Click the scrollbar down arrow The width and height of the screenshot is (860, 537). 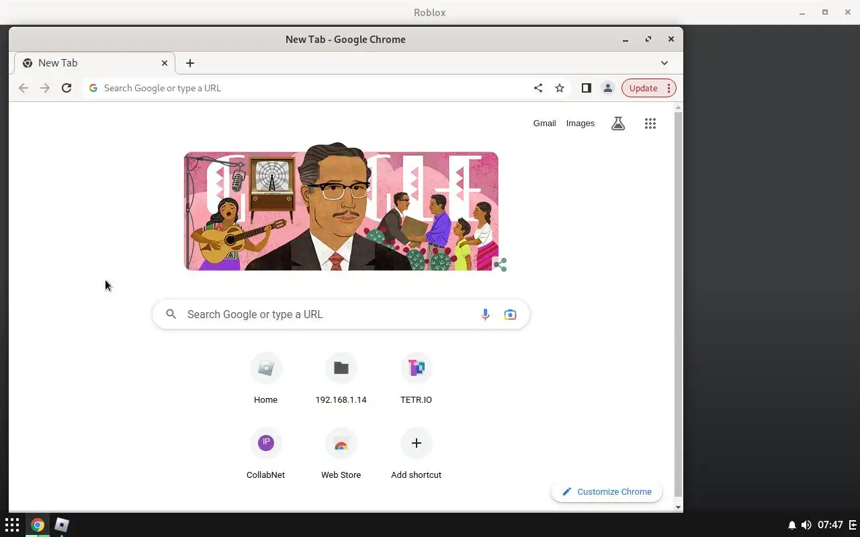point(678,507)
